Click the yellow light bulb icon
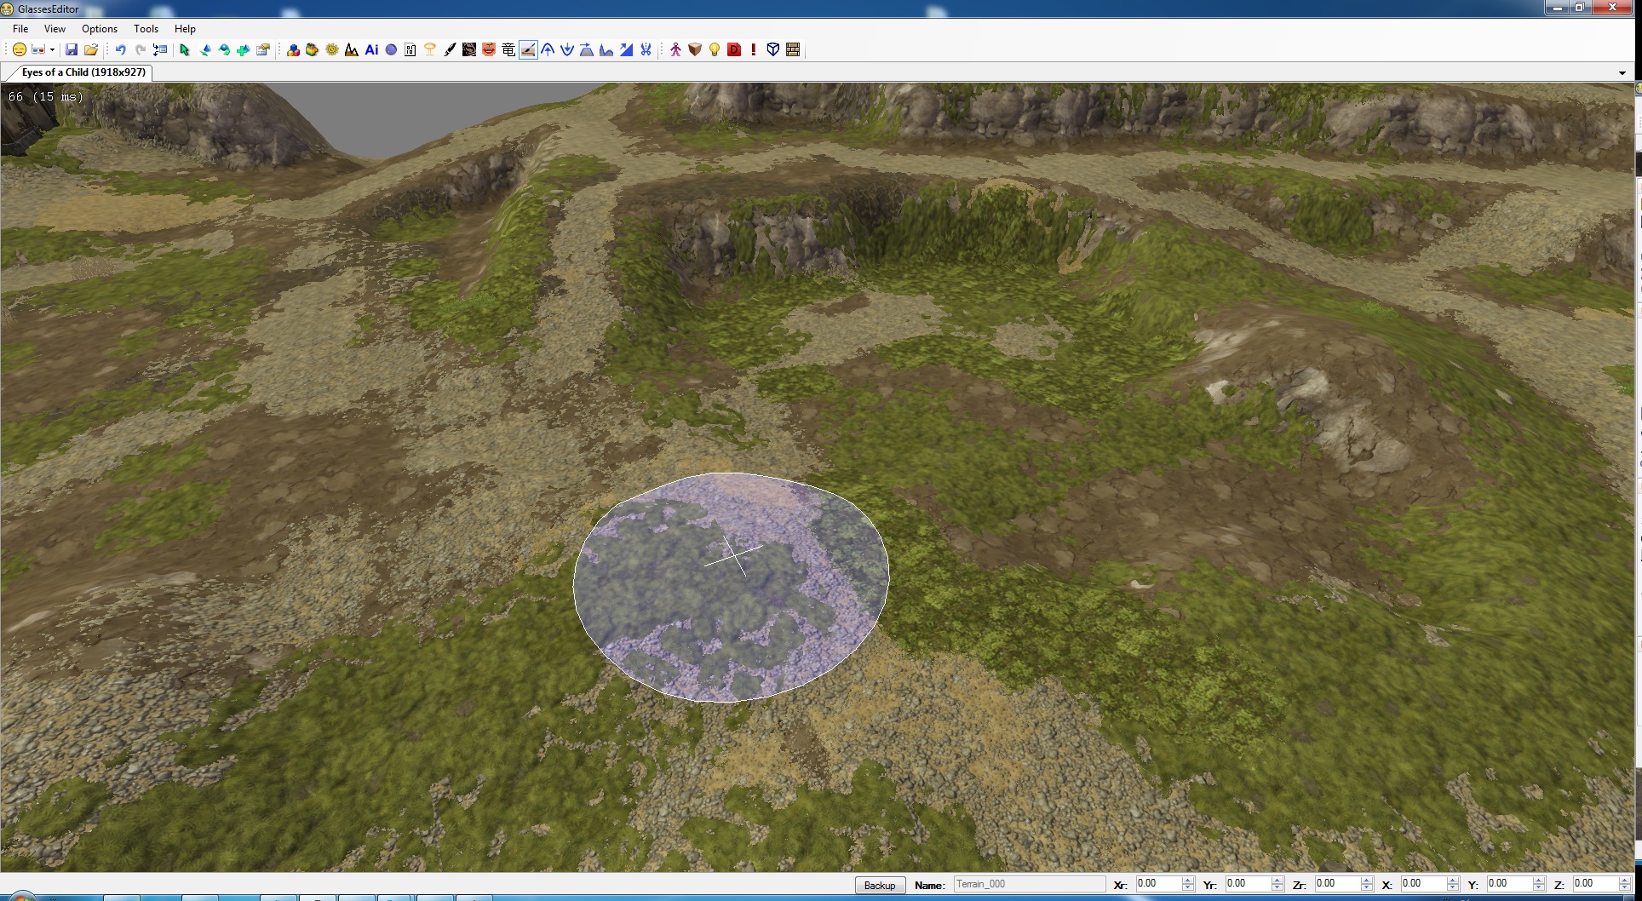Viewport: 1642px width, 901px height. pos(715,50)
